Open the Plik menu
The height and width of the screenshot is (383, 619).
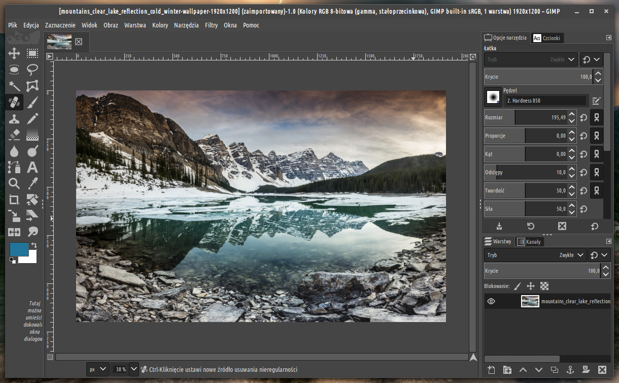pos(13,25)
